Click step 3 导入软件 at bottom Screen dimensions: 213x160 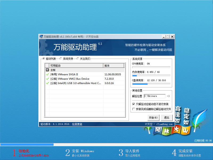click(129, 153)
